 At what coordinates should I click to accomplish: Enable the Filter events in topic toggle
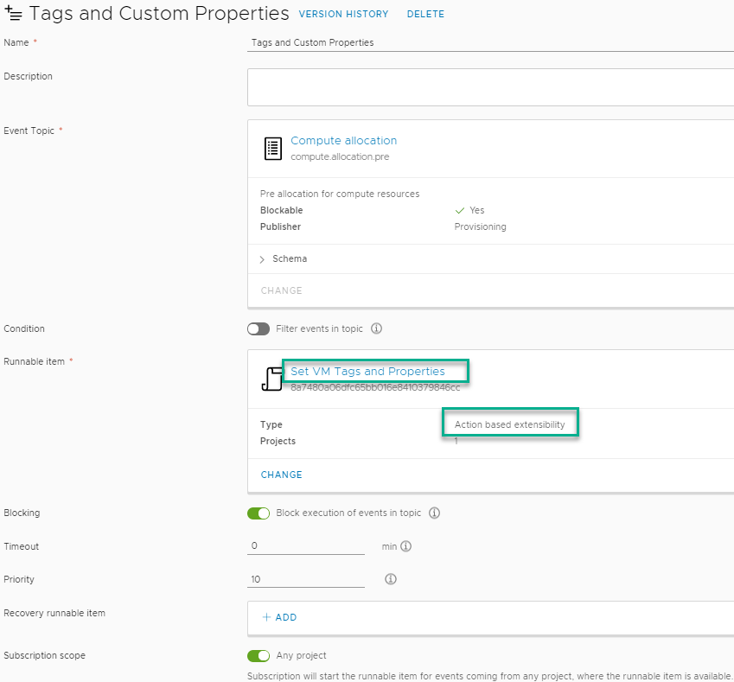click(258, 329)
